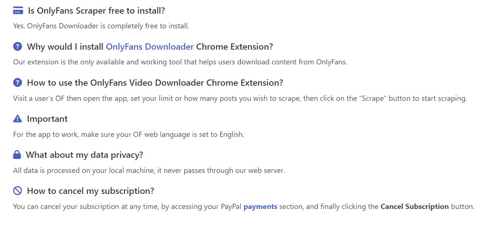Click the question mark icon beside "How to use"
502x227 pixels.
click(17, 83)
